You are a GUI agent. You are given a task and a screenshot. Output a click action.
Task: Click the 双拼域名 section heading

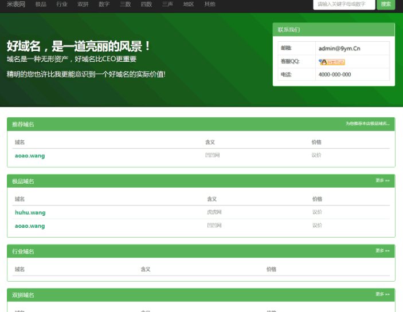click(23, 295)
